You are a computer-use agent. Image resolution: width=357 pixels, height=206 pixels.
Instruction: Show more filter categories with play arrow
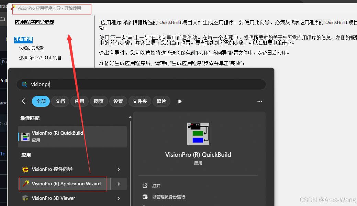180,101
